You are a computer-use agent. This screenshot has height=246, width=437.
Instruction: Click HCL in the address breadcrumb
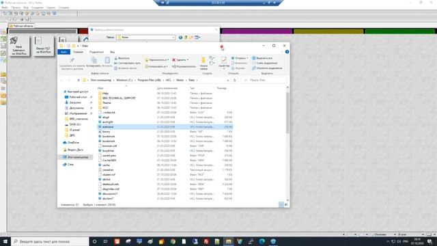coord(169,80)
